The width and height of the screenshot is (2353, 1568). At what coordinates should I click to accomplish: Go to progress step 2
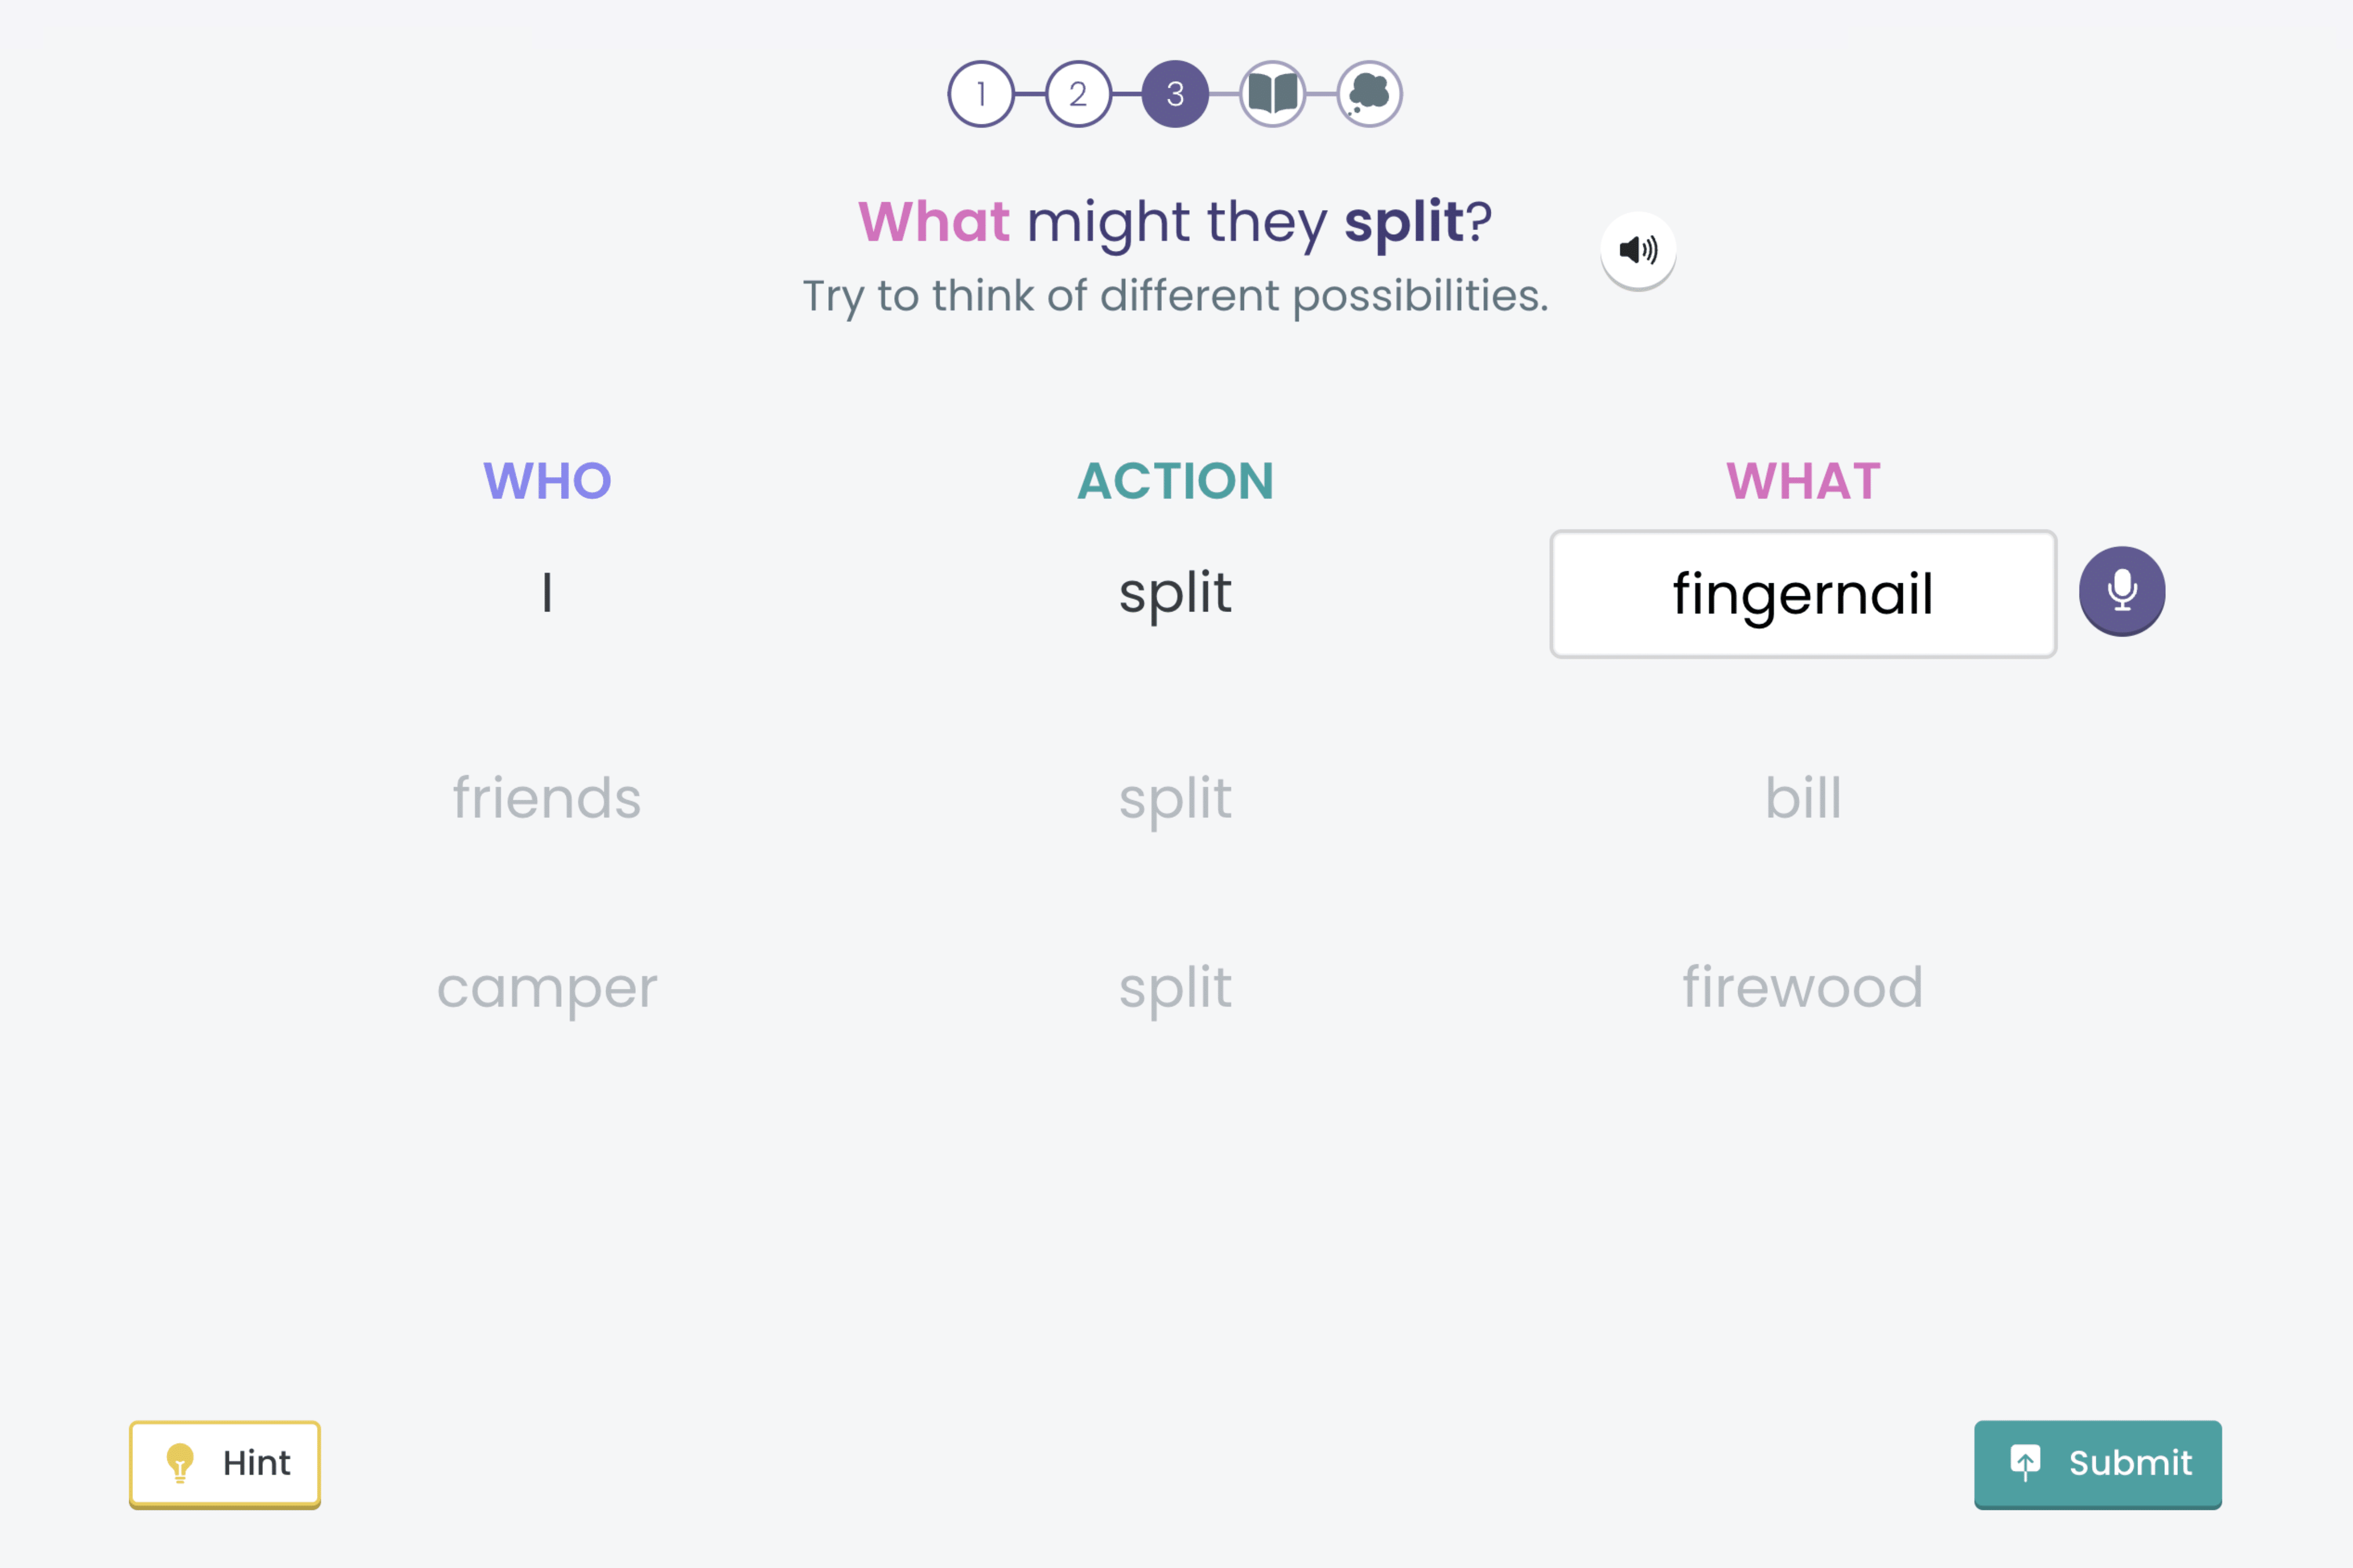pyautogui.click(x=1078, y=94)
